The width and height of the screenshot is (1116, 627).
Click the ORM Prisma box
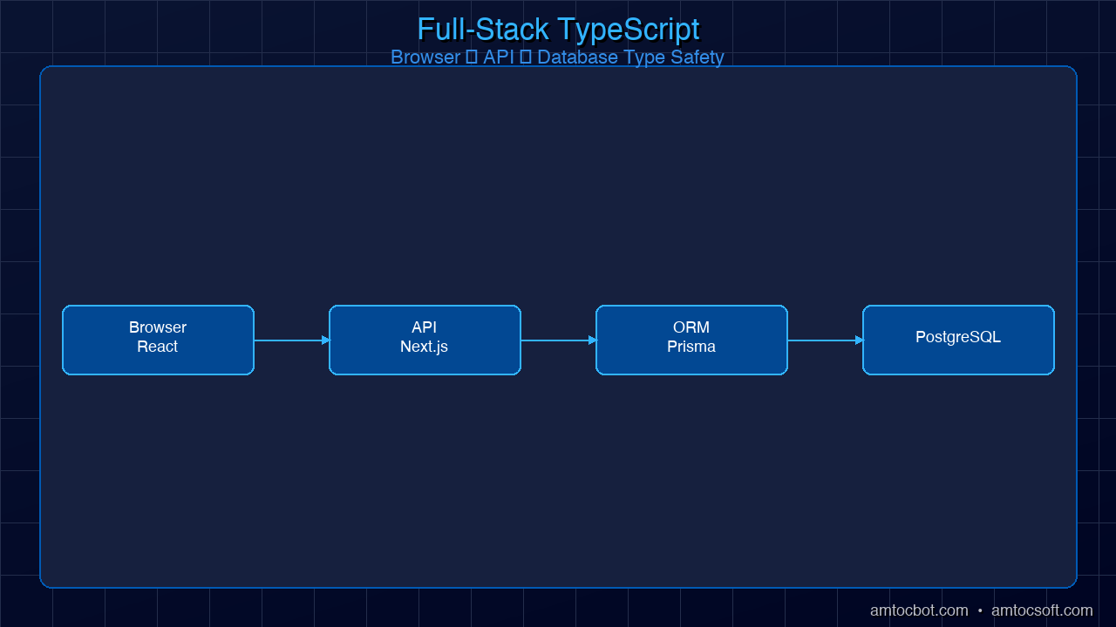click(x=691, y=340)
